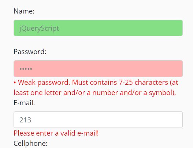Click the '7-25 characters' text in error
Screen dimensions: 193x148
[x=144, y=83]
